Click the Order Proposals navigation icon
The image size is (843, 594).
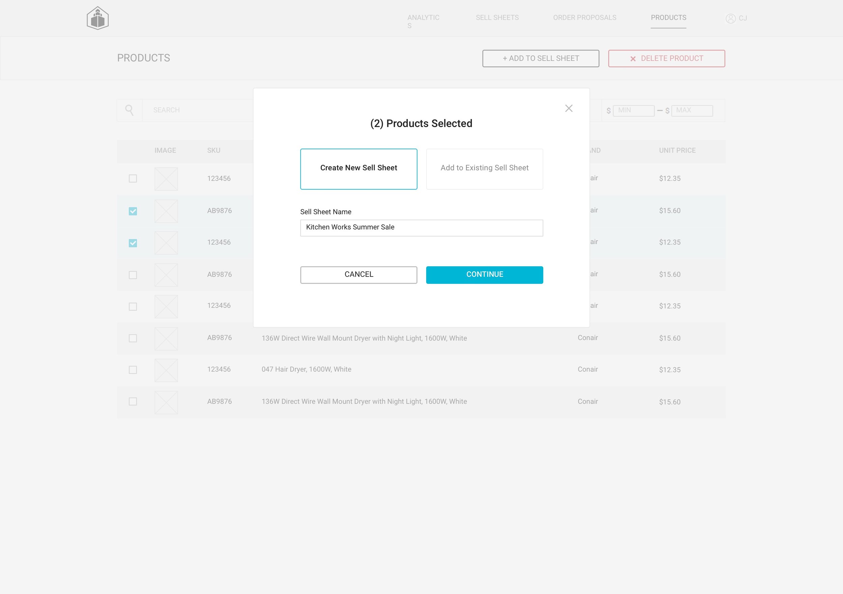pyautogui.click(x=584, y=18)
